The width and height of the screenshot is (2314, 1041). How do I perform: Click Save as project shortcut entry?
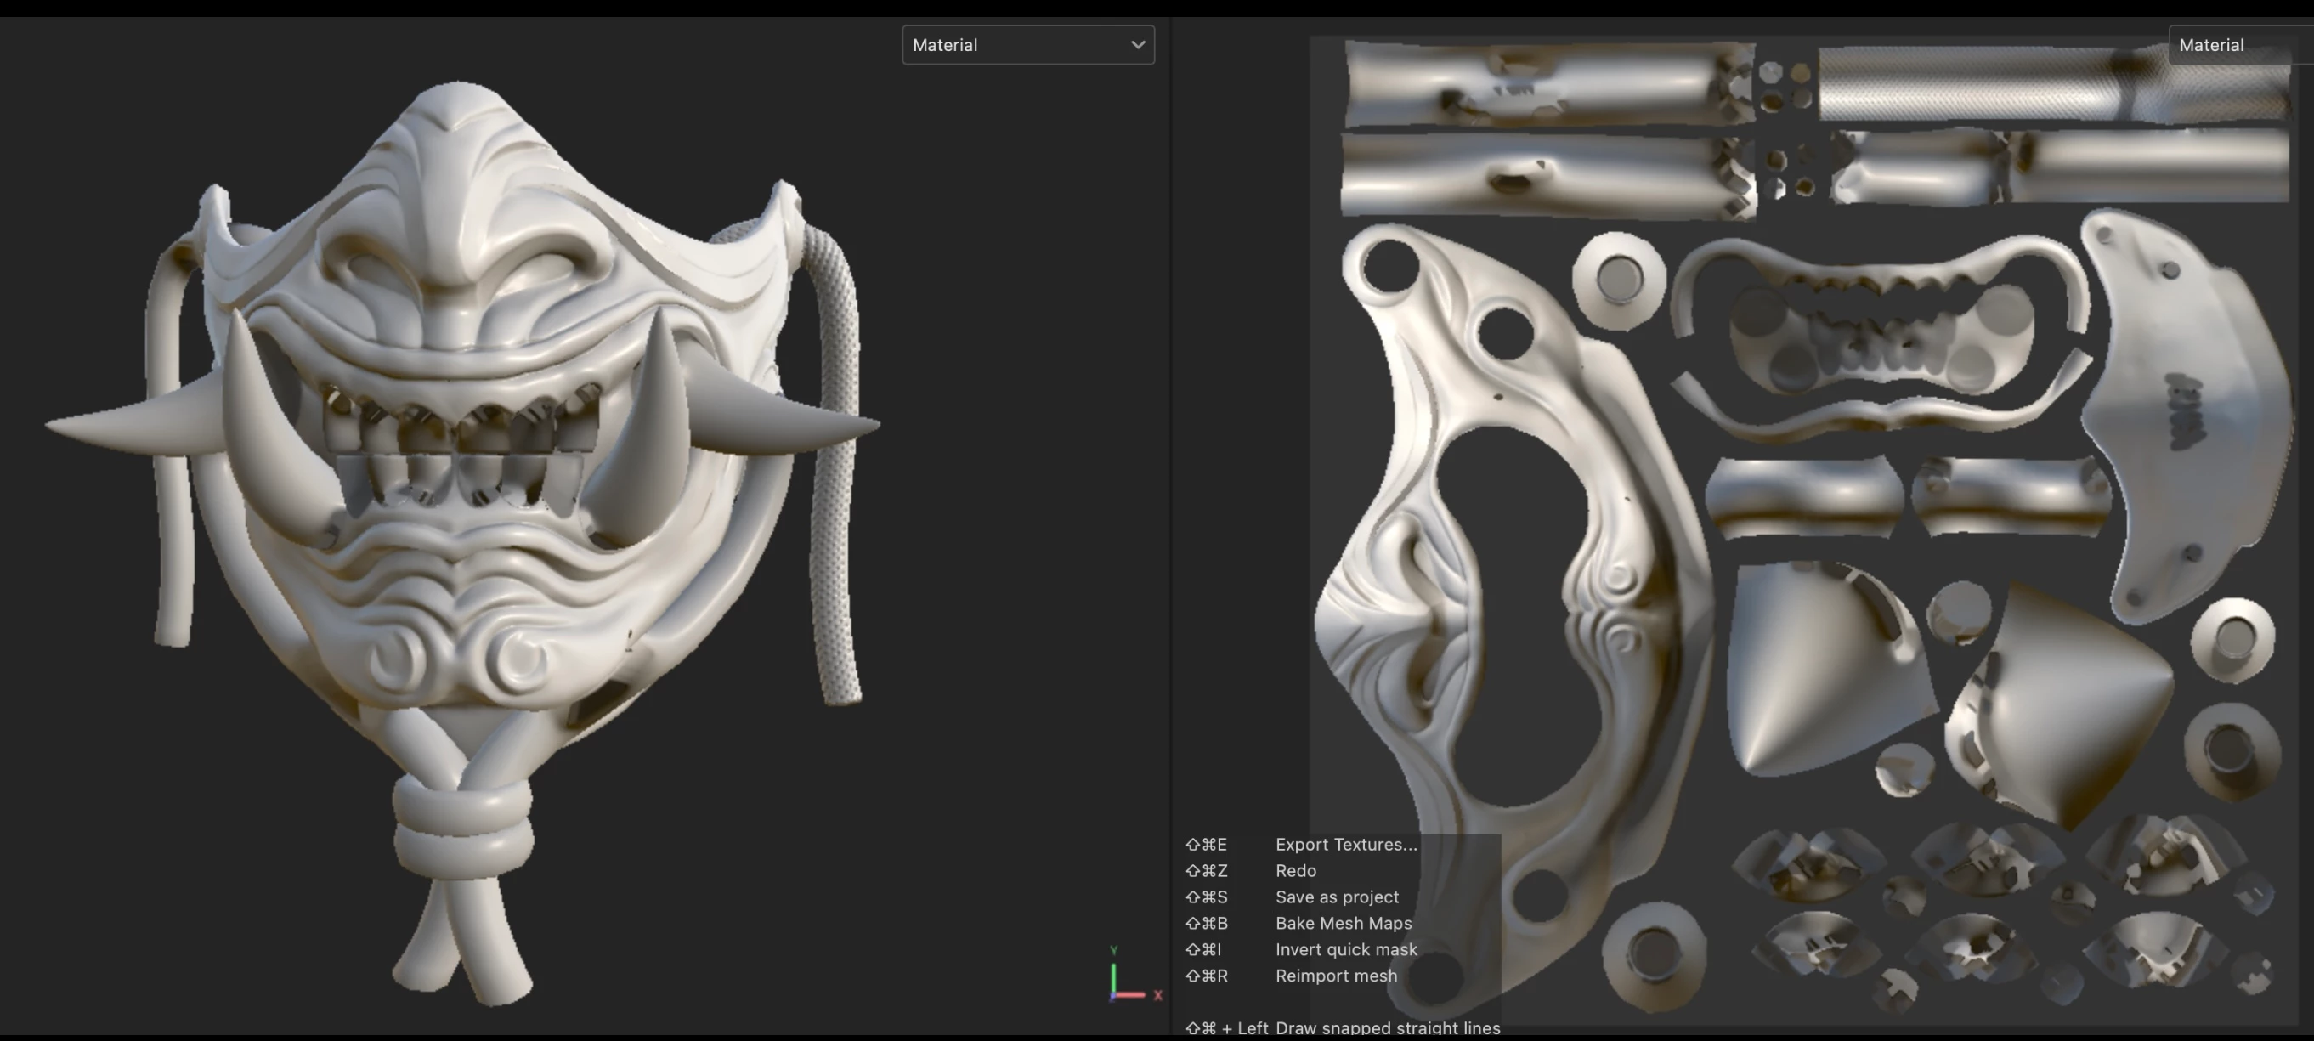pos(1337,897)
